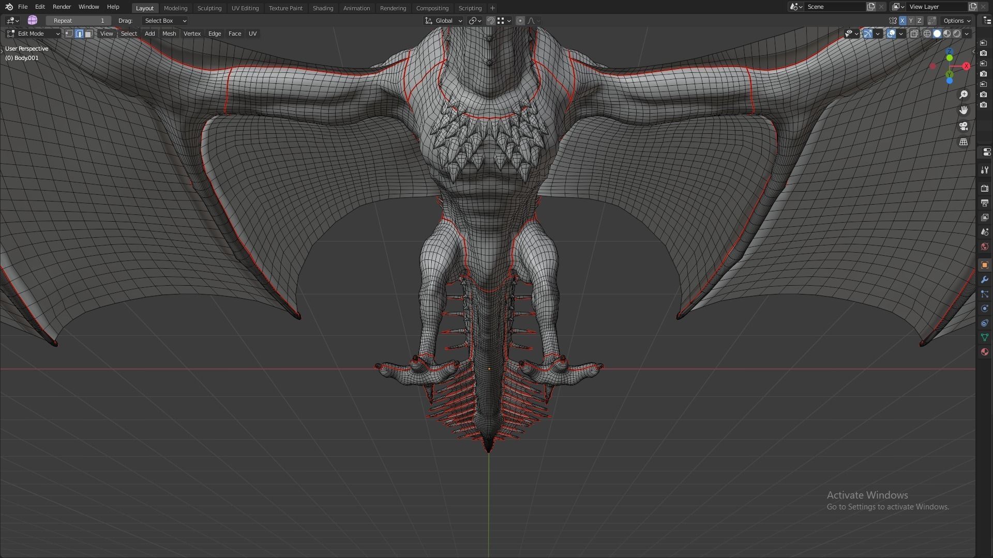This screenshot has height=558, width=993.
Task: Open the Output properties tab
Action: (985, 203)
